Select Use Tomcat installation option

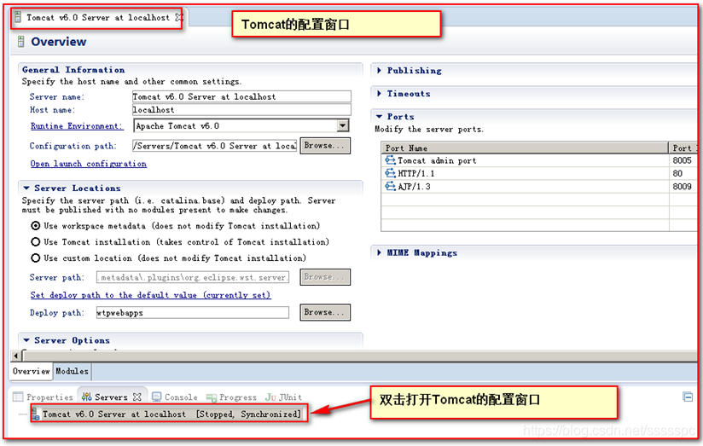click(36, 242)
